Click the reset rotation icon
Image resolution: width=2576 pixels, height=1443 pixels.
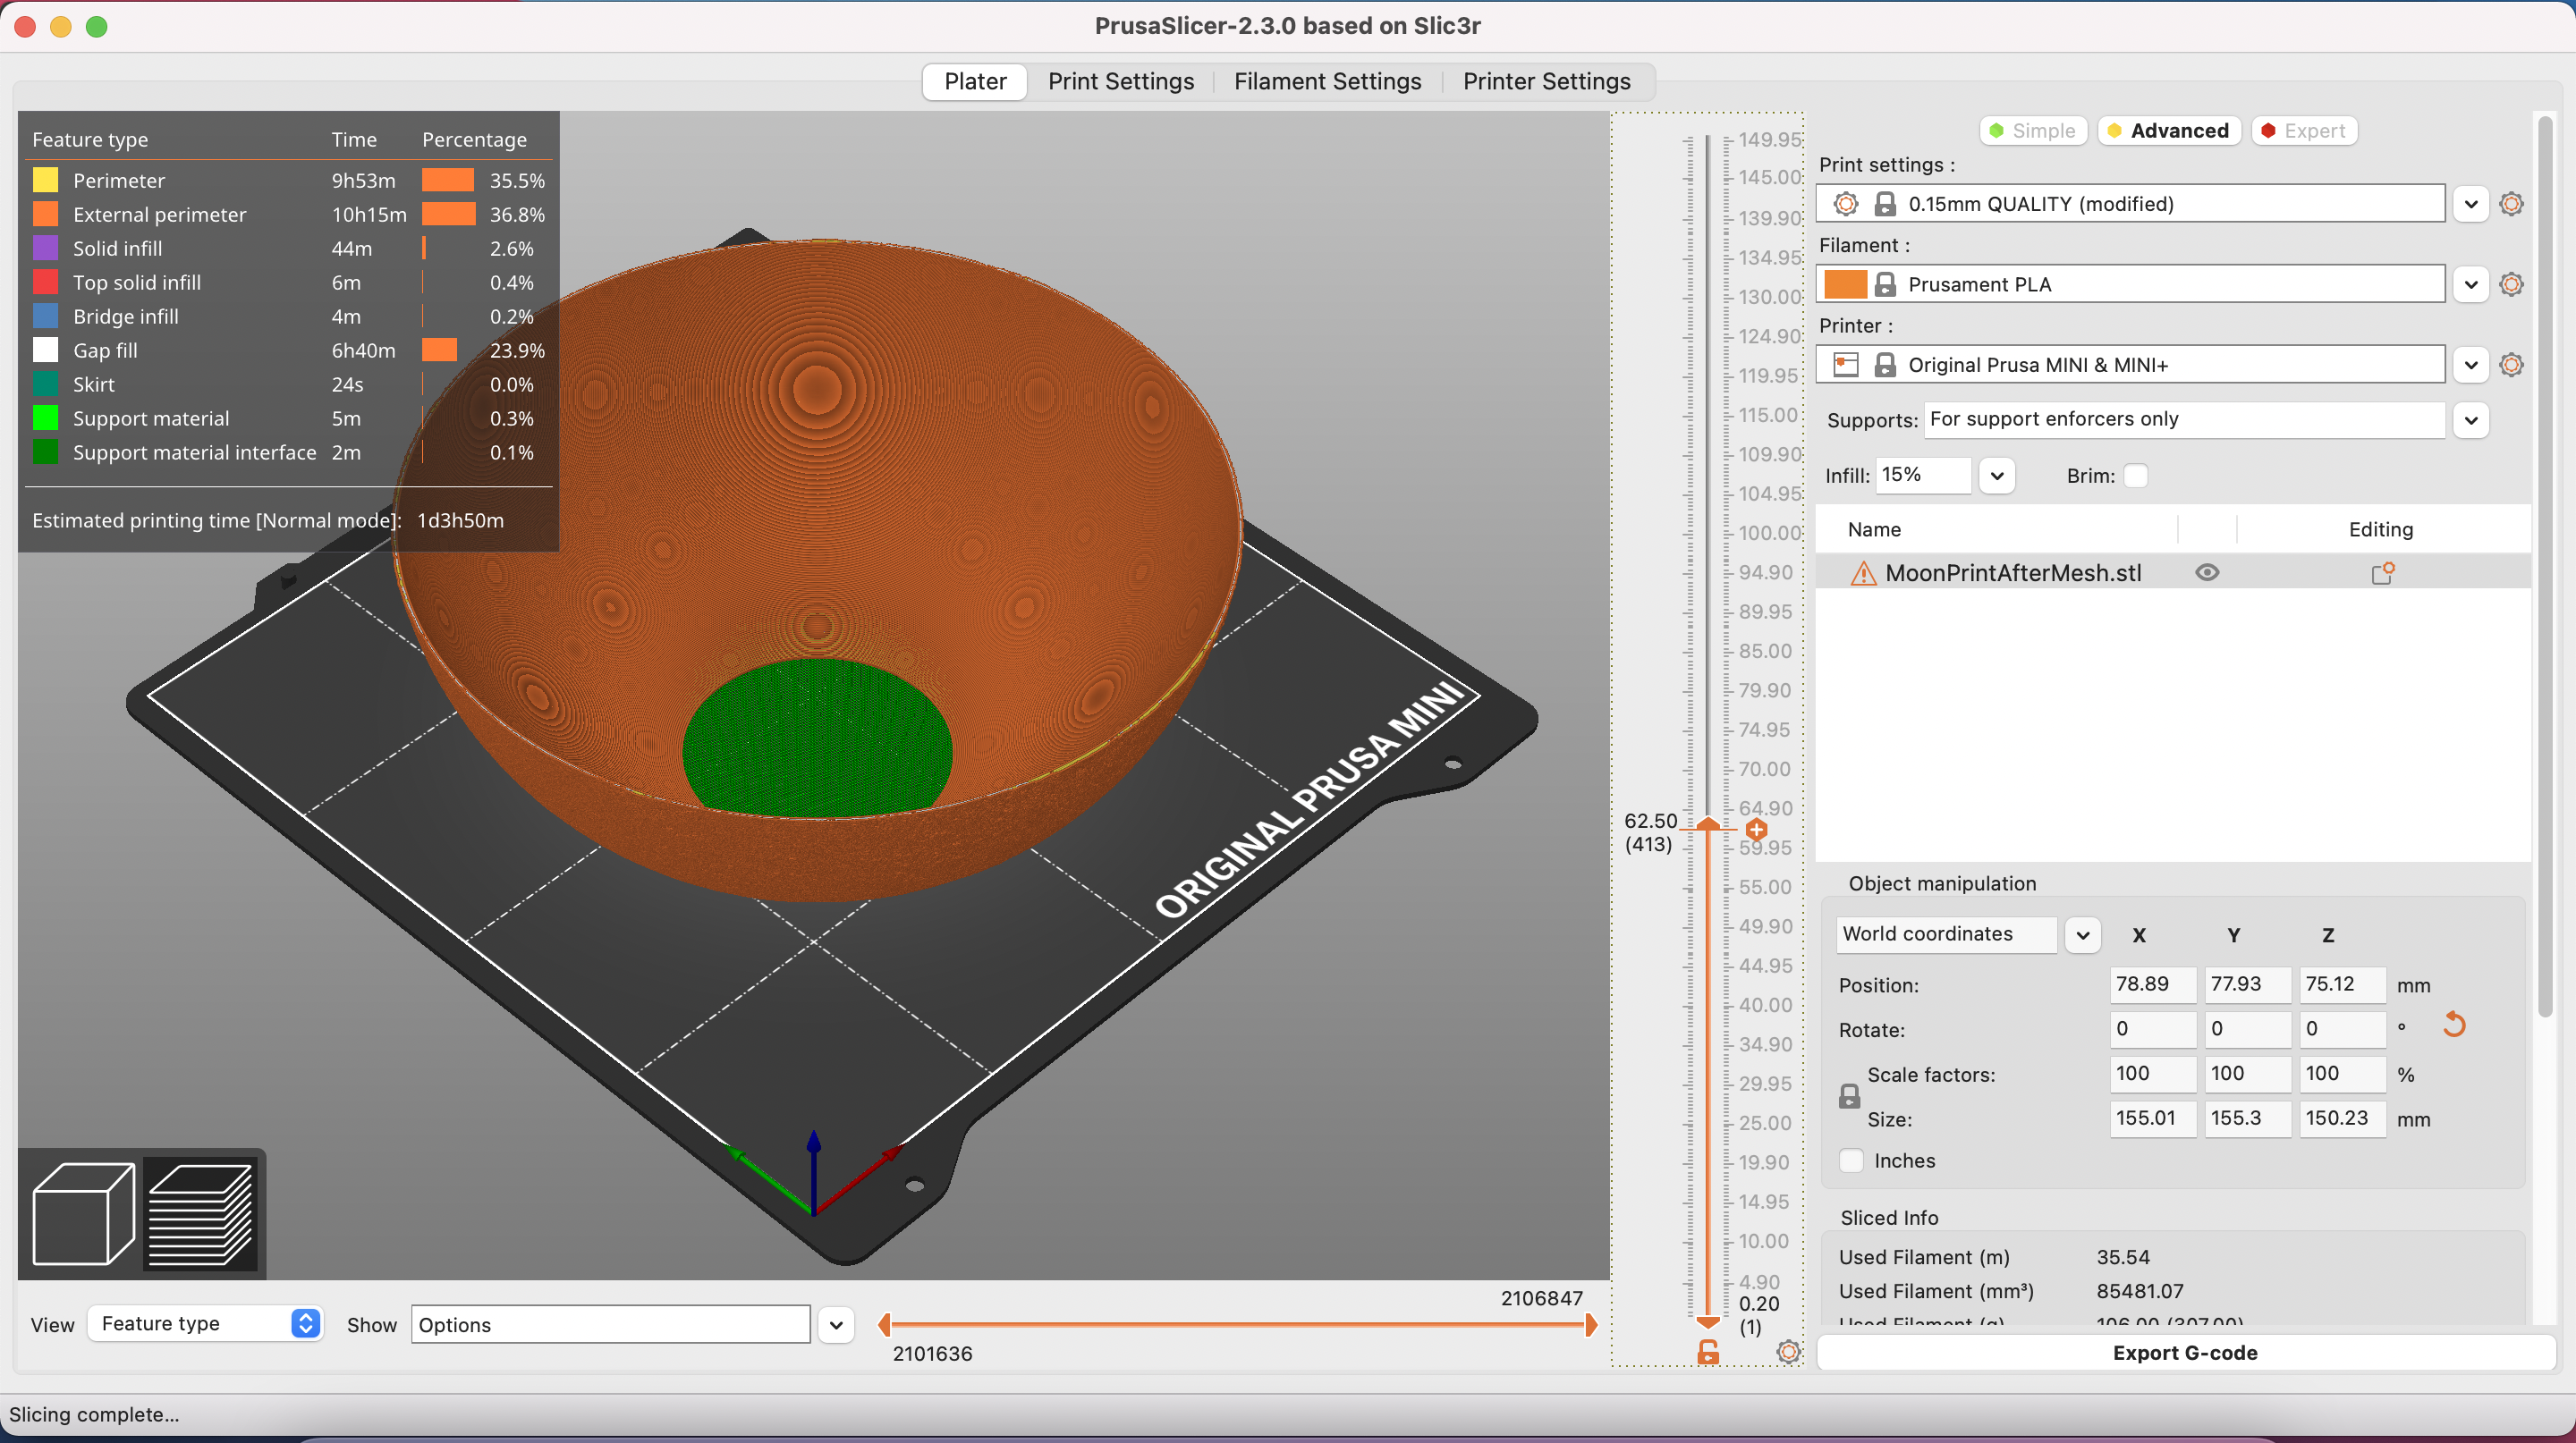coord(2457,1025)
